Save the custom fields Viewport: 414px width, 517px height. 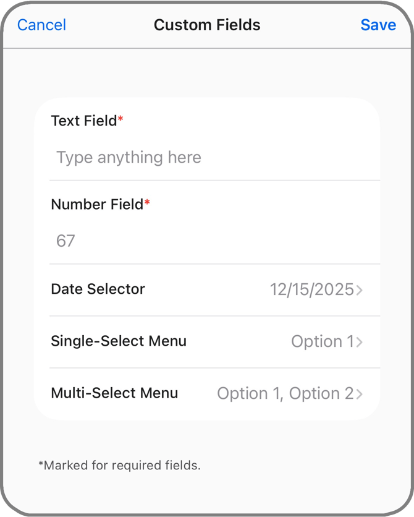coord(378,25)
